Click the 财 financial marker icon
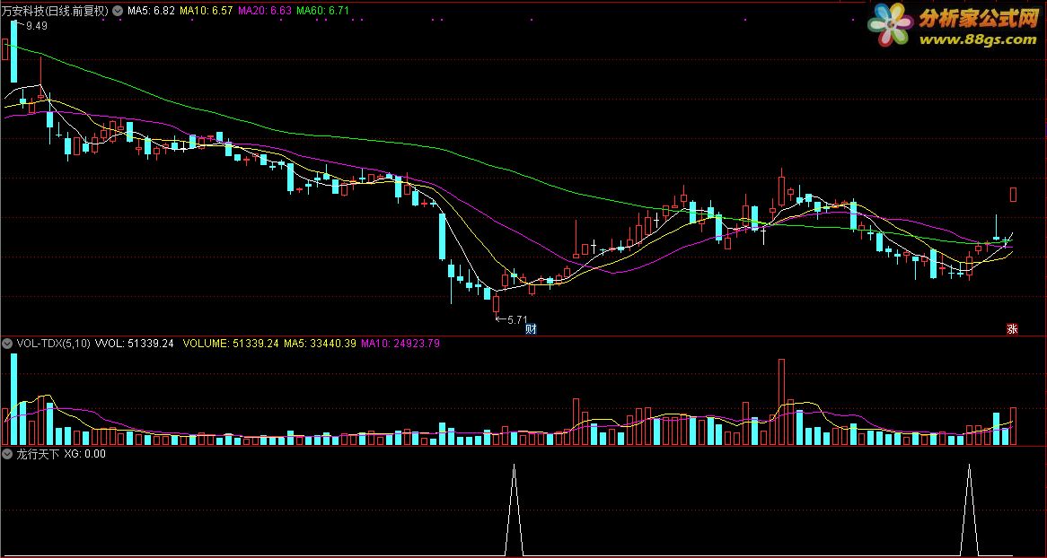This screenshot has width=1047, height=558. point(531,328)
